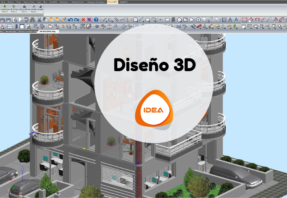Open the Drawings-Calculations menu tab
This screenshot has height=198, width=287.
[96, 2]
